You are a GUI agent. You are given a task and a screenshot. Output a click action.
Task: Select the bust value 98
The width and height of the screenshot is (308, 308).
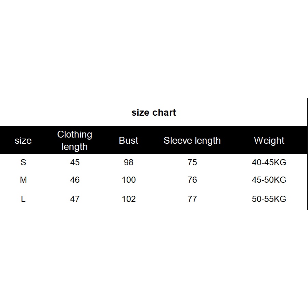[x=129, y=162]
